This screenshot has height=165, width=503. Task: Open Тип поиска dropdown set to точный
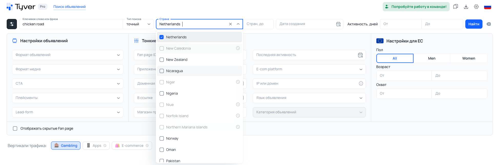(x=138, y=24)
